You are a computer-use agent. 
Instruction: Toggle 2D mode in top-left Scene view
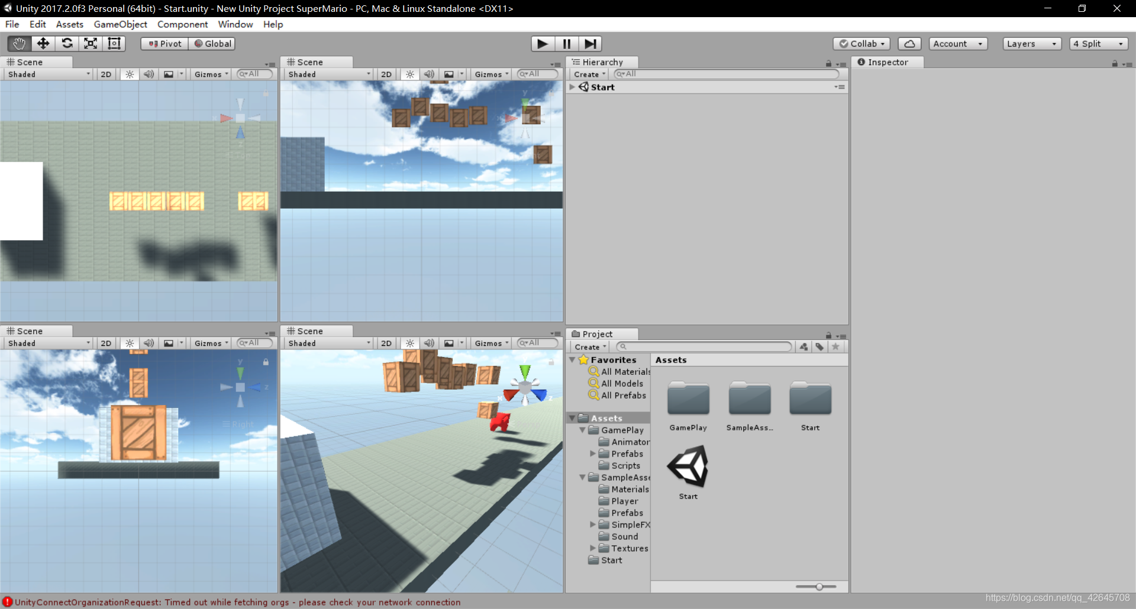(106, 74)
